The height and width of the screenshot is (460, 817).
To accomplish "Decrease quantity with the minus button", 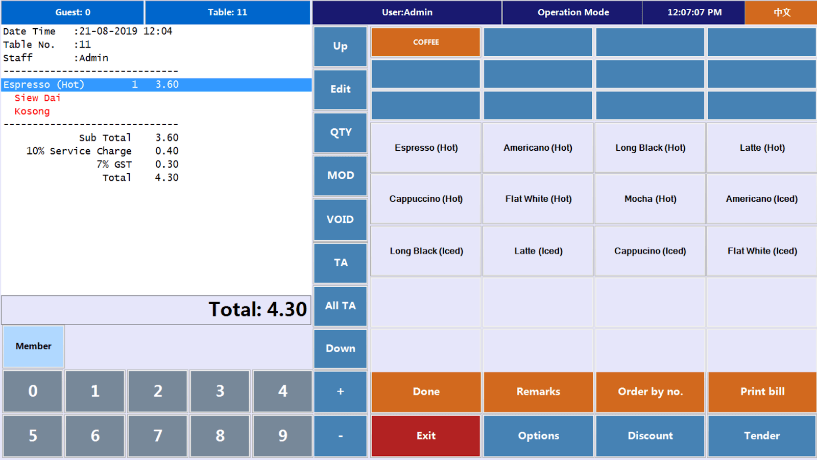I will (x=340, y=436).
